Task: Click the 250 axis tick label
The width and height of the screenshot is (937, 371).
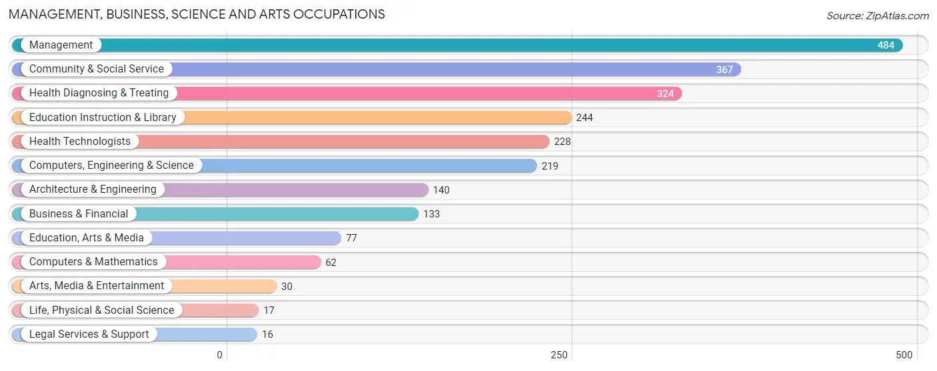Action: [x=559, y=355]
